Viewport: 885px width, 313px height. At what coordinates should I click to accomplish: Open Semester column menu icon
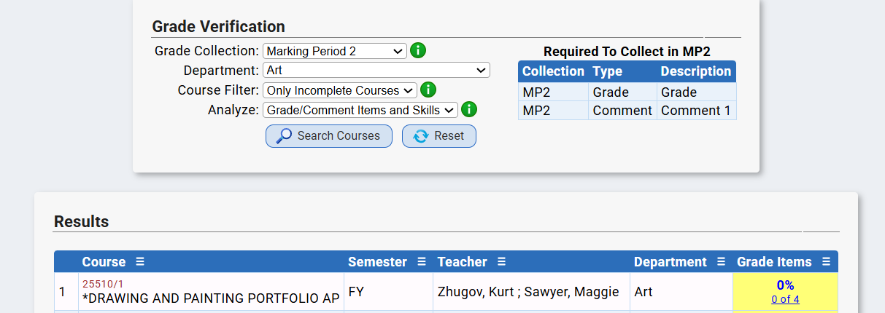tap(421, 262)
